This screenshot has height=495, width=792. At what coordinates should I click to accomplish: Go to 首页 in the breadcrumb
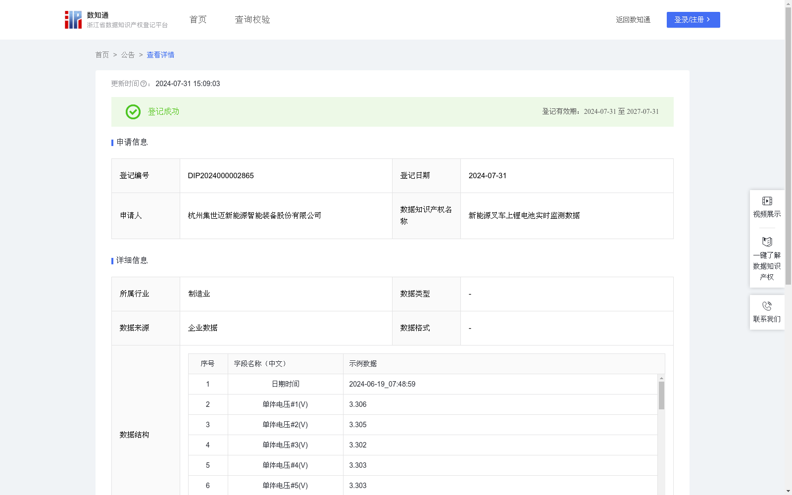(x=102, y=55)
